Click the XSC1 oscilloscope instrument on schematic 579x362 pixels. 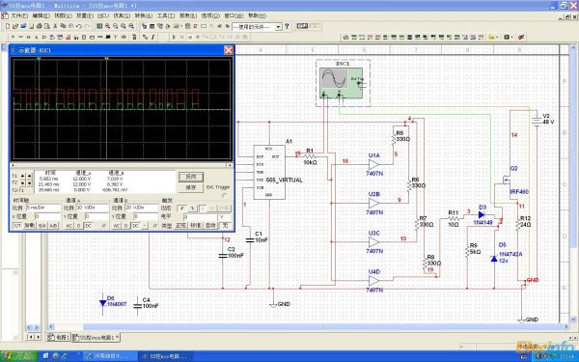(x=343, y=83)
